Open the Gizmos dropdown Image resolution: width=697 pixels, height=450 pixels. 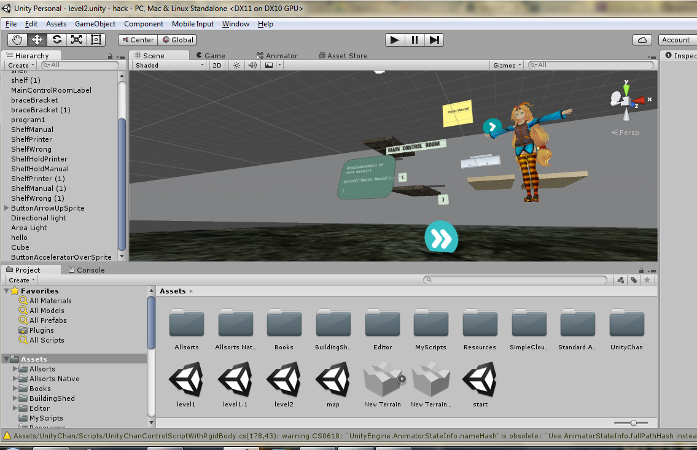[x=507, y=65]
